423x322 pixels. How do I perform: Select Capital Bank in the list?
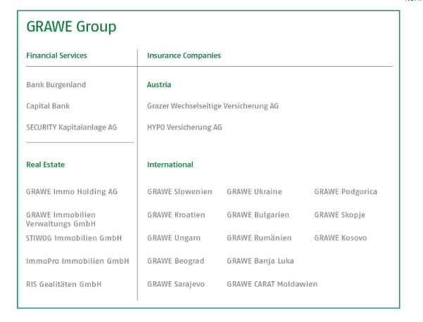[x=48, y=106]
